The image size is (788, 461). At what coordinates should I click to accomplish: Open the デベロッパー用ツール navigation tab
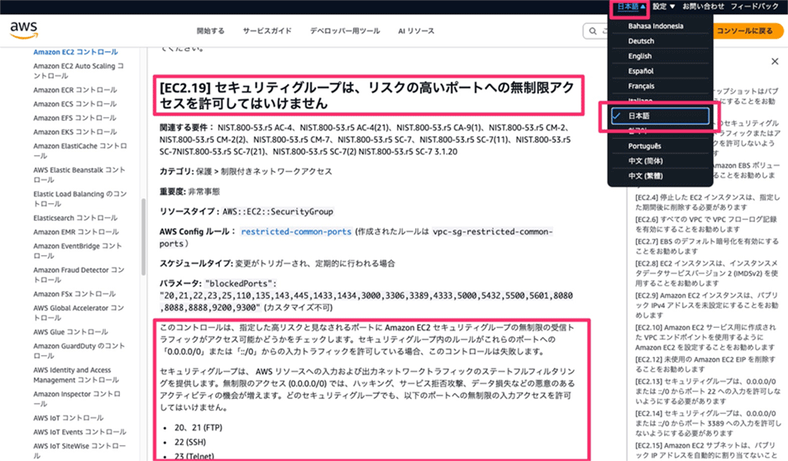(345, 31)
